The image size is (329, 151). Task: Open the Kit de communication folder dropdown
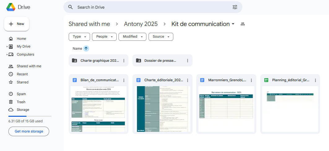(x=233, y=24)
